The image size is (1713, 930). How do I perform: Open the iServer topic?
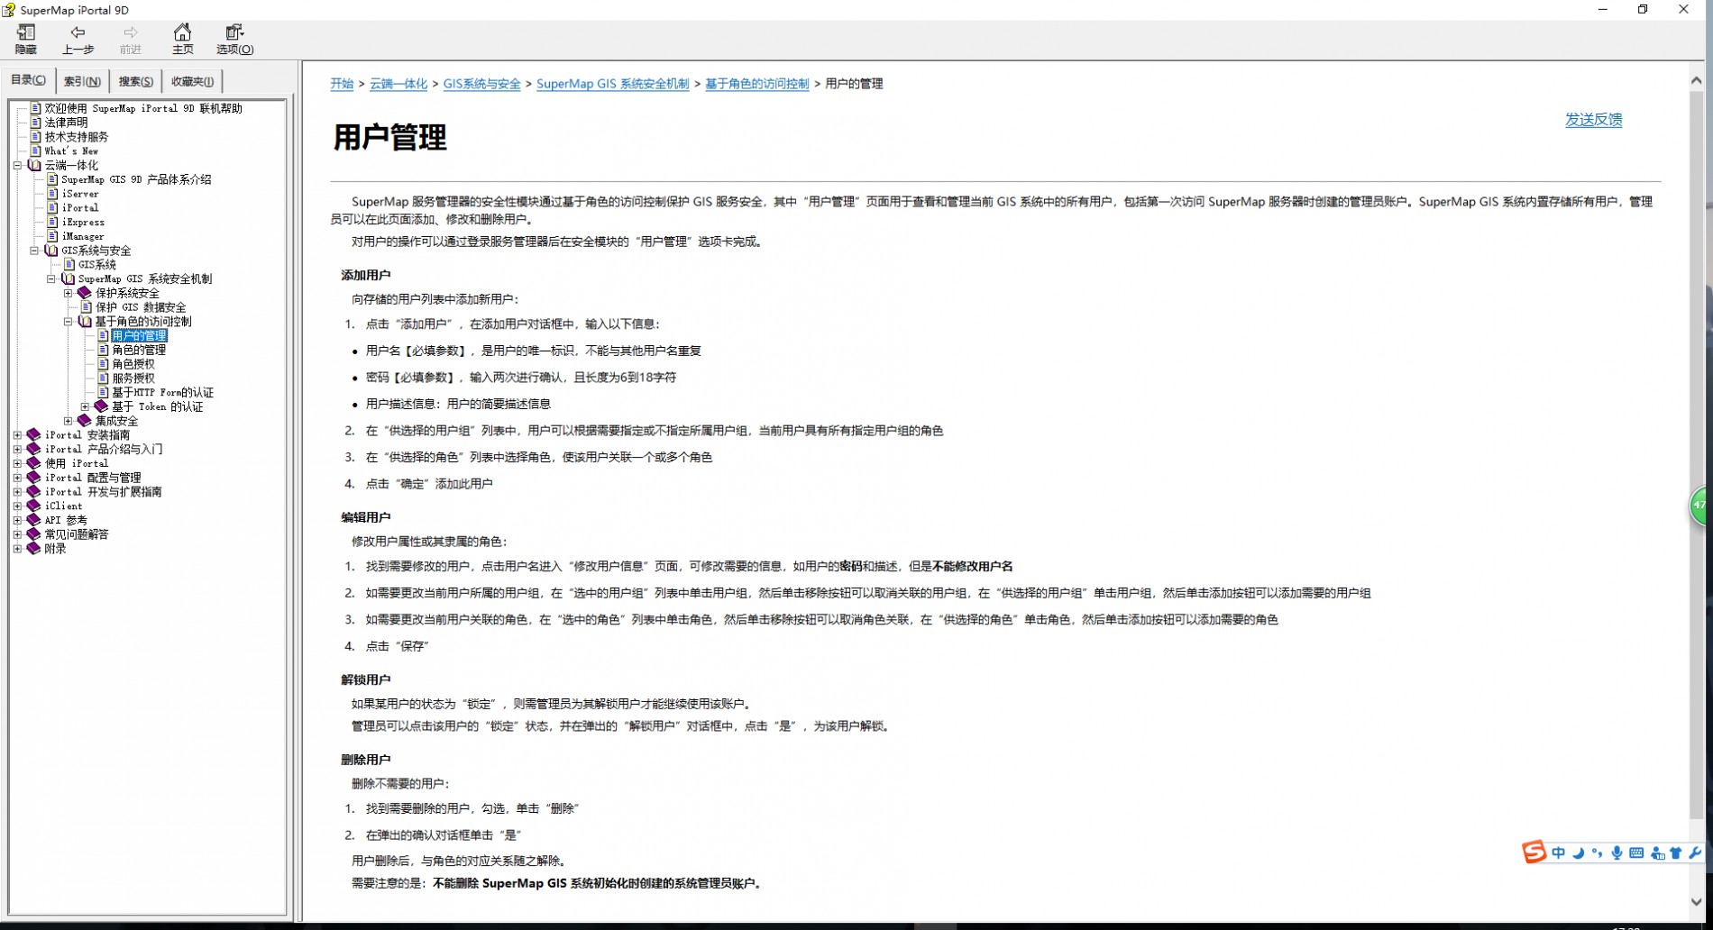80,194
